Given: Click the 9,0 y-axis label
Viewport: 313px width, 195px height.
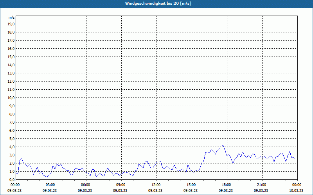Looking at the screenshot, I should 12,106.
